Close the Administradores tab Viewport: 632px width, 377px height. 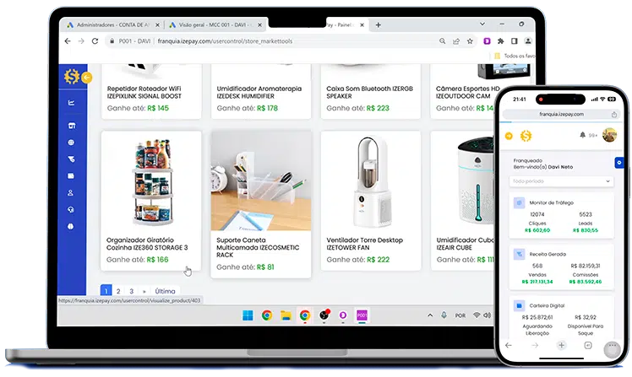(157, 25)
